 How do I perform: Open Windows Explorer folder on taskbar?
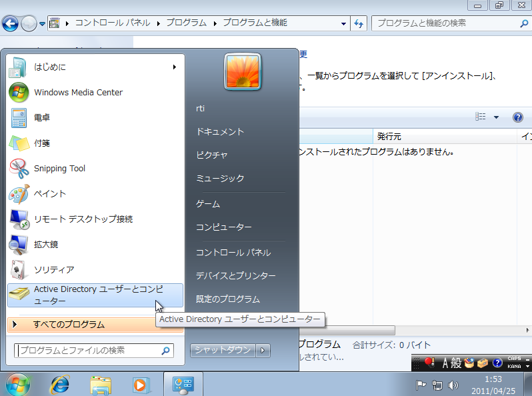point(101,385)
